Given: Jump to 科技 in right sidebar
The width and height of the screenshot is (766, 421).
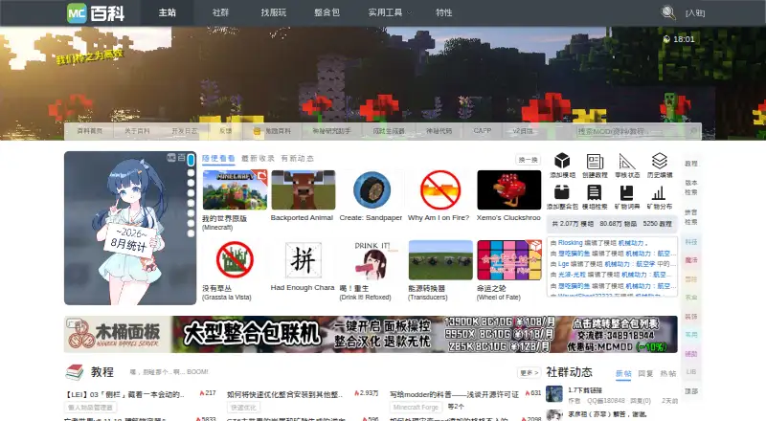Looking at the screenshot, I should tap(690, 242).
